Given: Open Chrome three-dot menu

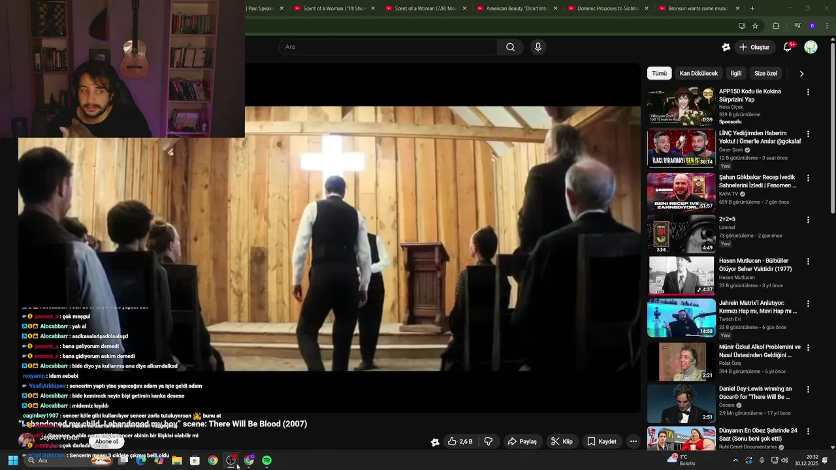Looking at the screenshot, I should pos(826,26).
